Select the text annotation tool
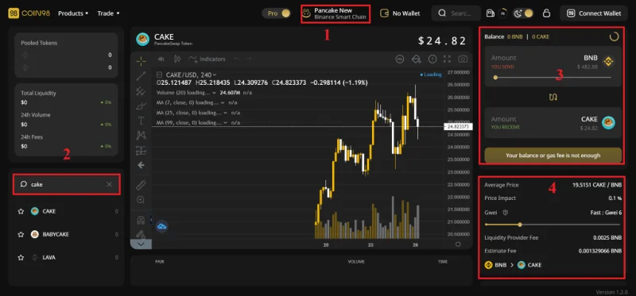The image size is (636, 296). pos(141,121)
